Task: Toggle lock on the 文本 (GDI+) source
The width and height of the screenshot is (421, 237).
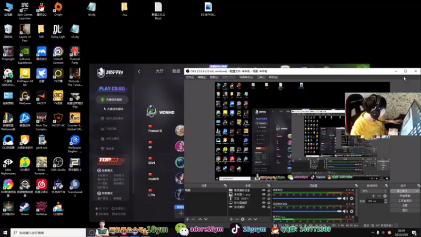Action: [269, 199]
